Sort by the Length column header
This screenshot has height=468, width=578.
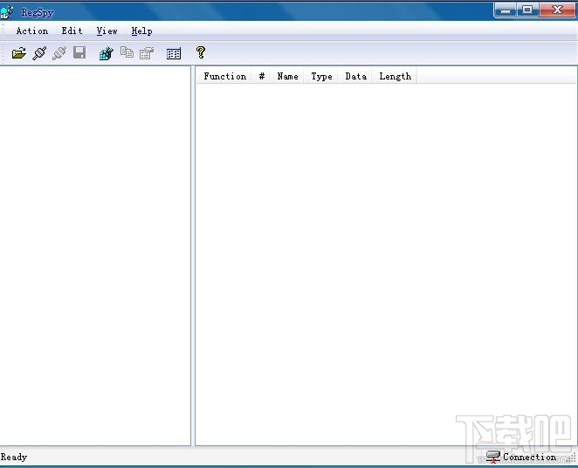tap(395, 76)
